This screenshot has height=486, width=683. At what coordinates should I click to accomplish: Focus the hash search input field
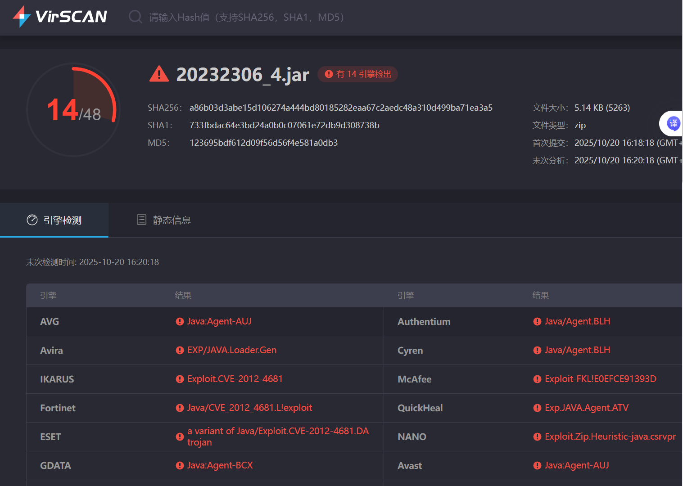(x=247, y=17)
